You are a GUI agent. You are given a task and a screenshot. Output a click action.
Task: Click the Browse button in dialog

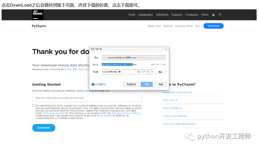[x=160, y=72]
